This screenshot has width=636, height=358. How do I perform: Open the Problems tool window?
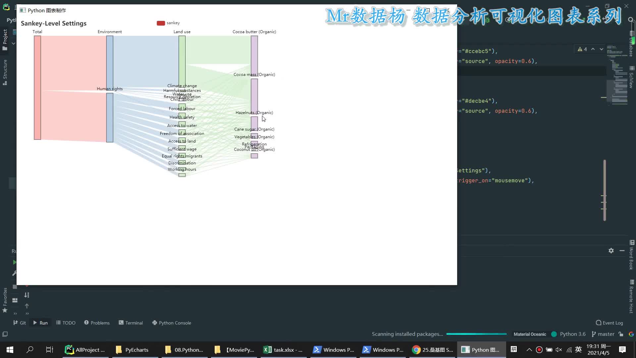point(97,323)
